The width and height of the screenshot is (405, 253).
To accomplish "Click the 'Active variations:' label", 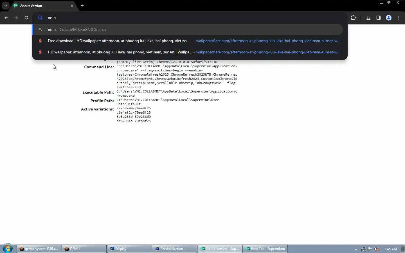I will pos(97,109).
